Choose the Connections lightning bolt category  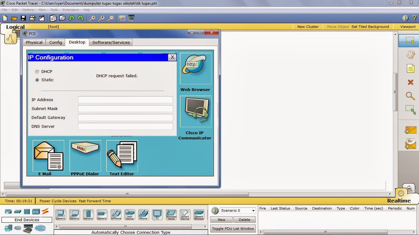pyautogui.click(x=45, y=211)
